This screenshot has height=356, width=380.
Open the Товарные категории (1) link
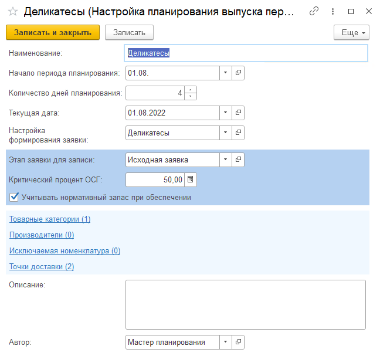(x=50, y=219)
